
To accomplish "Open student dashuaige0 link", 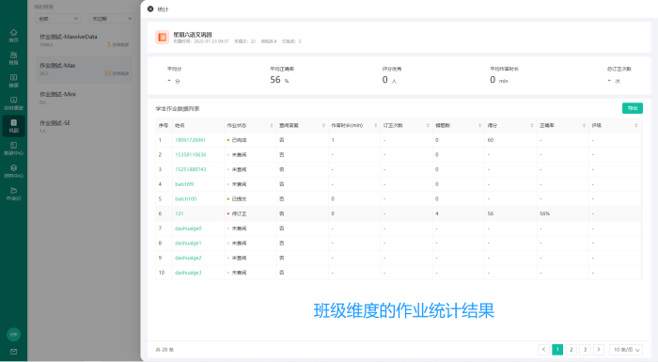I will point(188,228).
